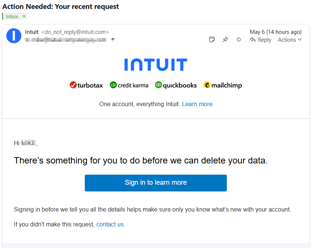Click the do_not_reply@intuit.com sender address
This screenshot has width=315, height=248.
pyautogui.click(x=75, y=32)
